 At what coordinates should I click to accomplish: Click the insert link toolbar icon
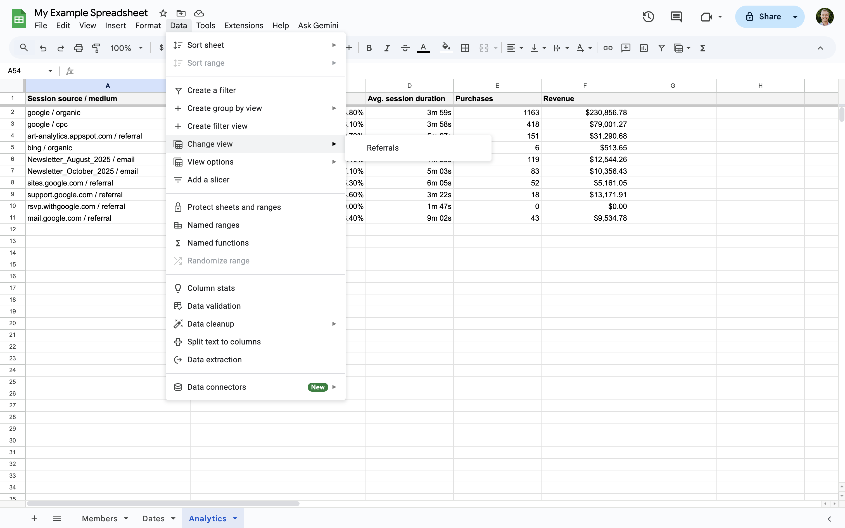click(607, 48)
